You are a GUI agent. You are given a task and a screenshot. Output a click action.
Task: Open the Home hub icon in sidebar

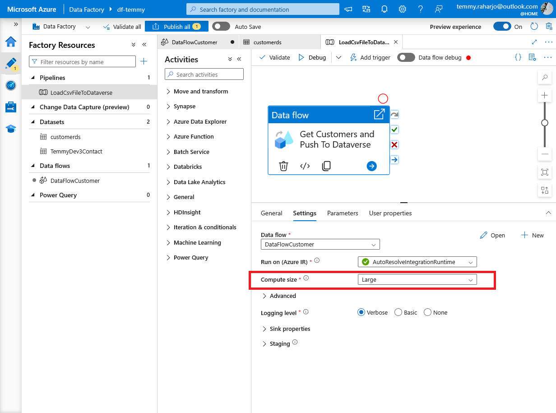[x=11, y=42]
